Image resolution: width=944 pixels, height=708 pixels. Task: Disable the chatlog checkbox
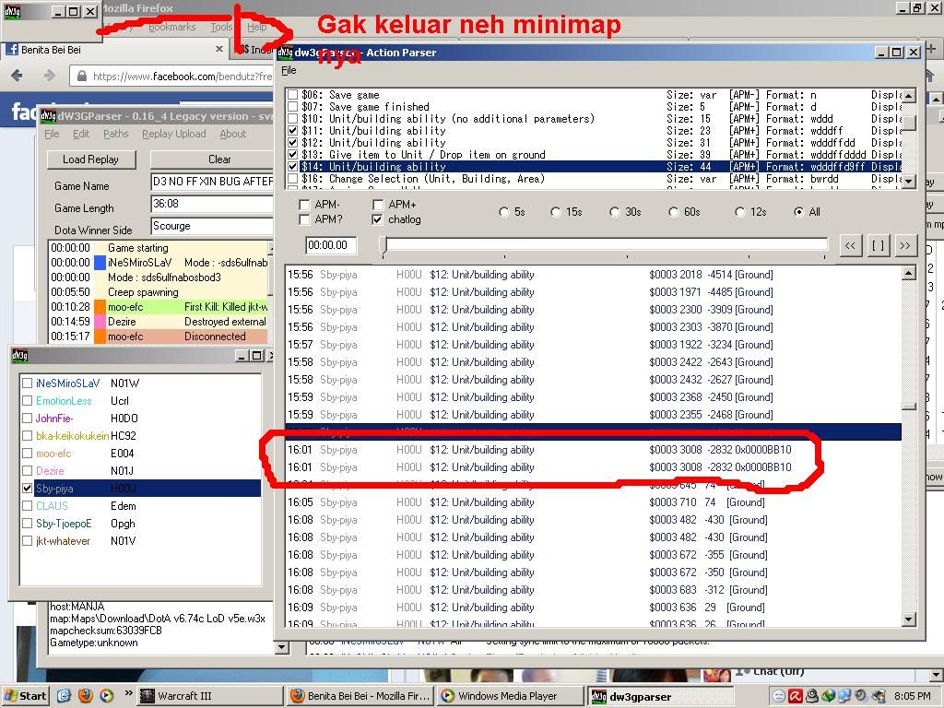tap(377, 219)
